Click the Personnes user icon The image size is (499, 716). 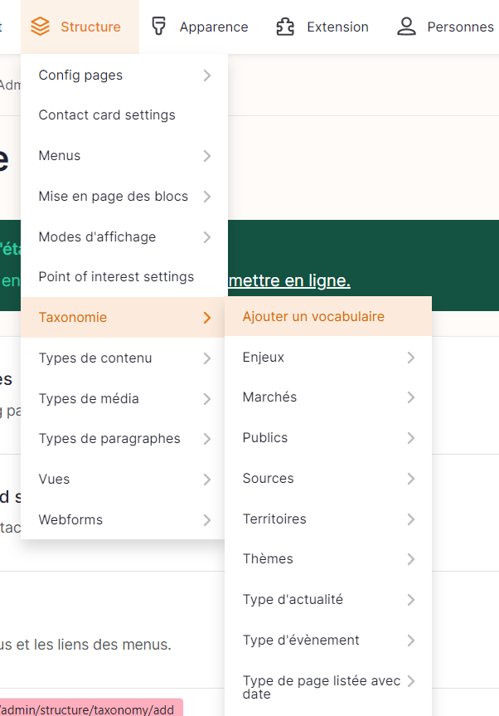[406, 27]
